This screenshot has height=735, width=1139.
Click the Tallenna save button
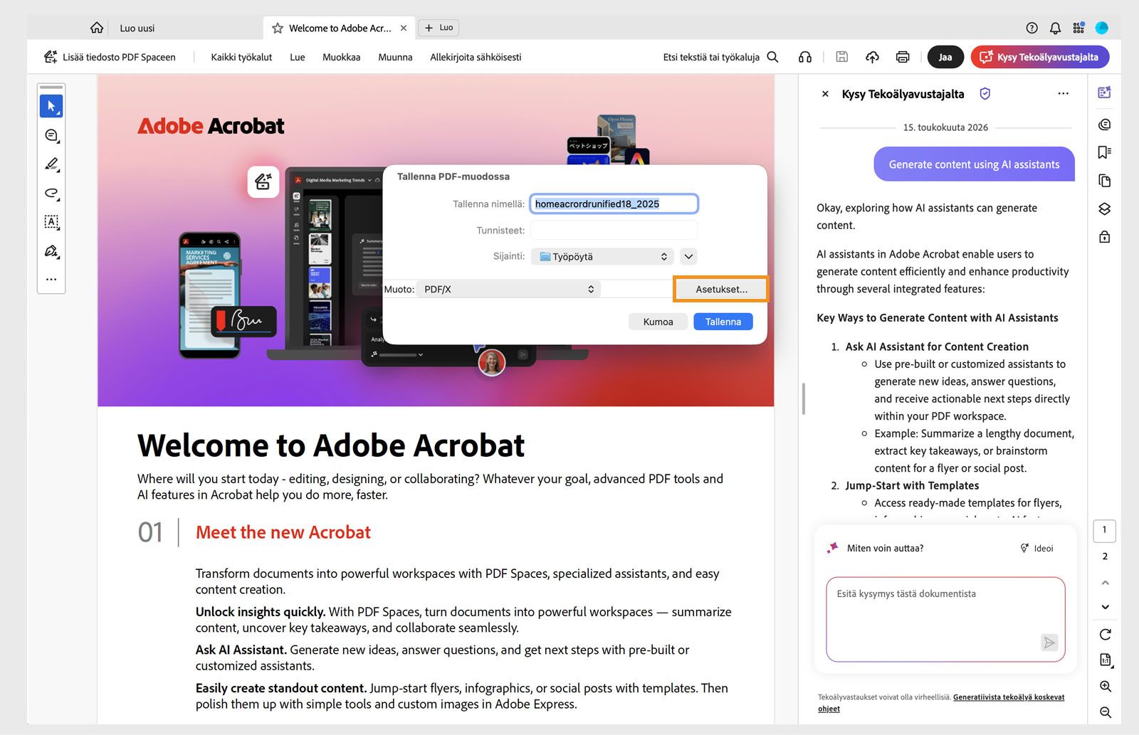coord(723,322)
